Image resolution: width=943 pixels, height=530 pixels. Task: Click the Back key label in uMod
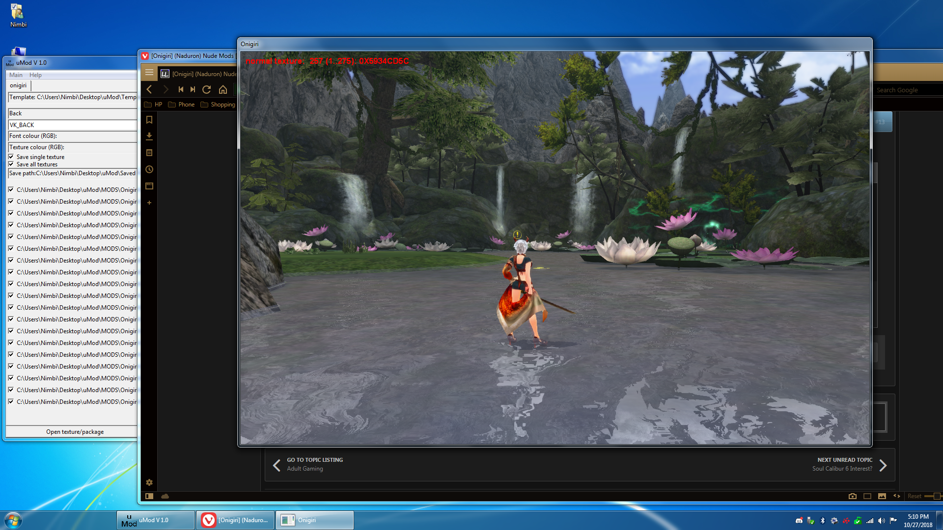pyautogui.click(x=73, y=113)
